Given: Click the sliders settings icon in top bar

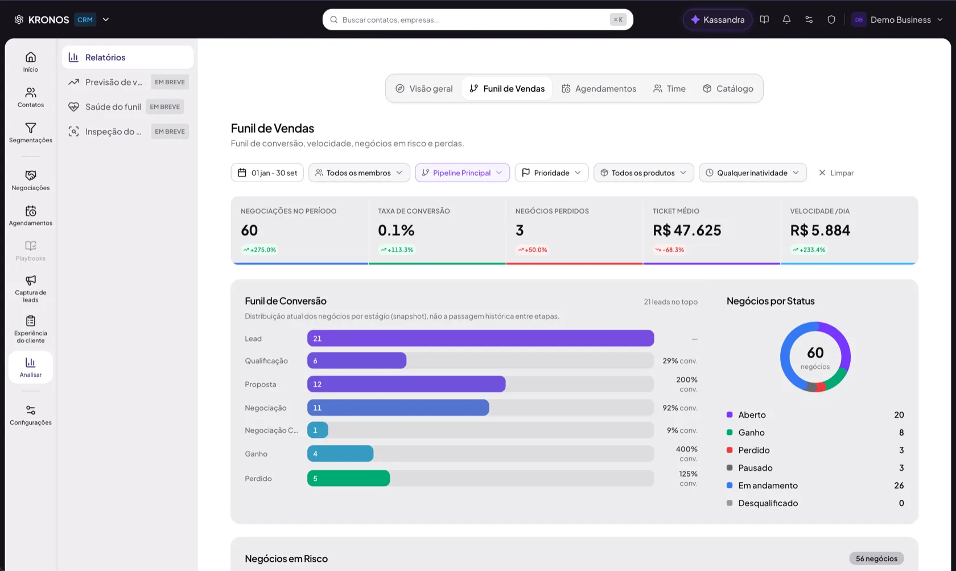Looking at the screenshot, I should [809, 19].
